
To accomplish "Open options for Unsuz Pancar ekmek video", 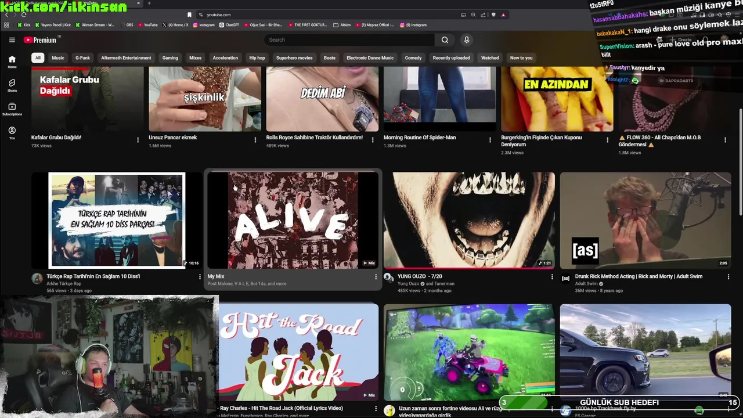I will [255, 140].
